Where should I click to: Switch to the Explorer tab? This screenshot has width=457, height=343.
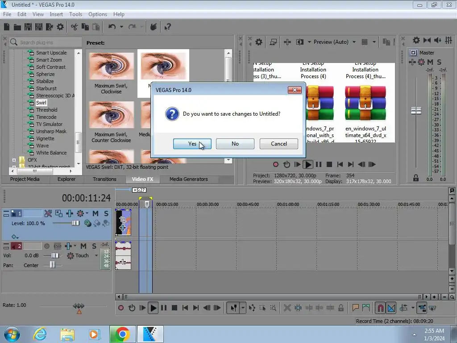66,179
